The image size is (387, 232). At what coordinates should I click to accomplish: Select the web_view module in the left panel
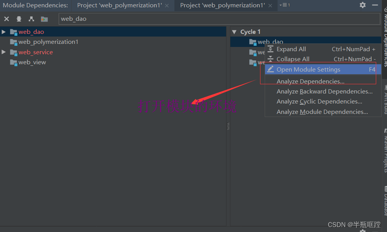click(x=32, y=62)
